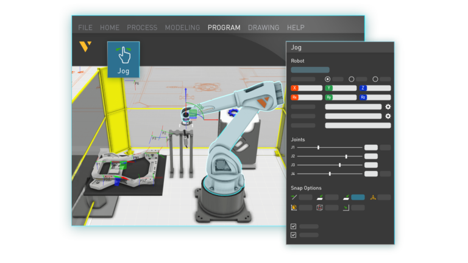Click the J4 joint value field
Viewport: 468px width, 263px height.
point(371,174)
